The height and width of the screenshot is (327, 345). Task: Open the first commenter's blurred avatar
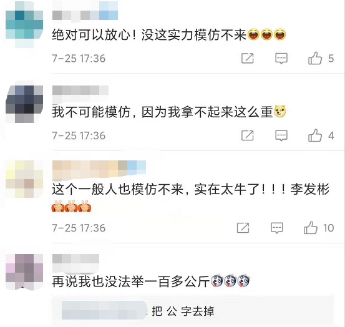pyautogui.click(x=24, y=24)
